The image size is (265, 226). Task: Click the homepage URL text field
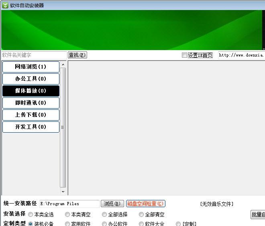point(241,55)
